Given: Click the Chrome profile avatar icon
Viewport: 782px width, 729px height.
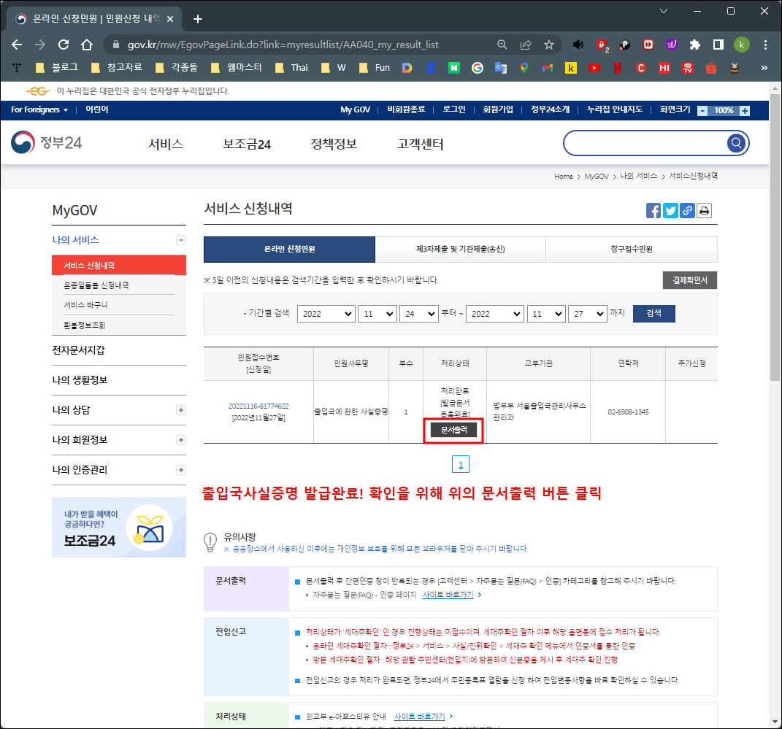Looking at the screenshot, I should click(742, 44).
